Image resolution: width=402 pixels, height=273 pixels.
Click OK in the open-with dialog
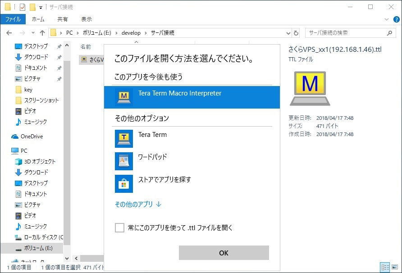tap(224, 253)
